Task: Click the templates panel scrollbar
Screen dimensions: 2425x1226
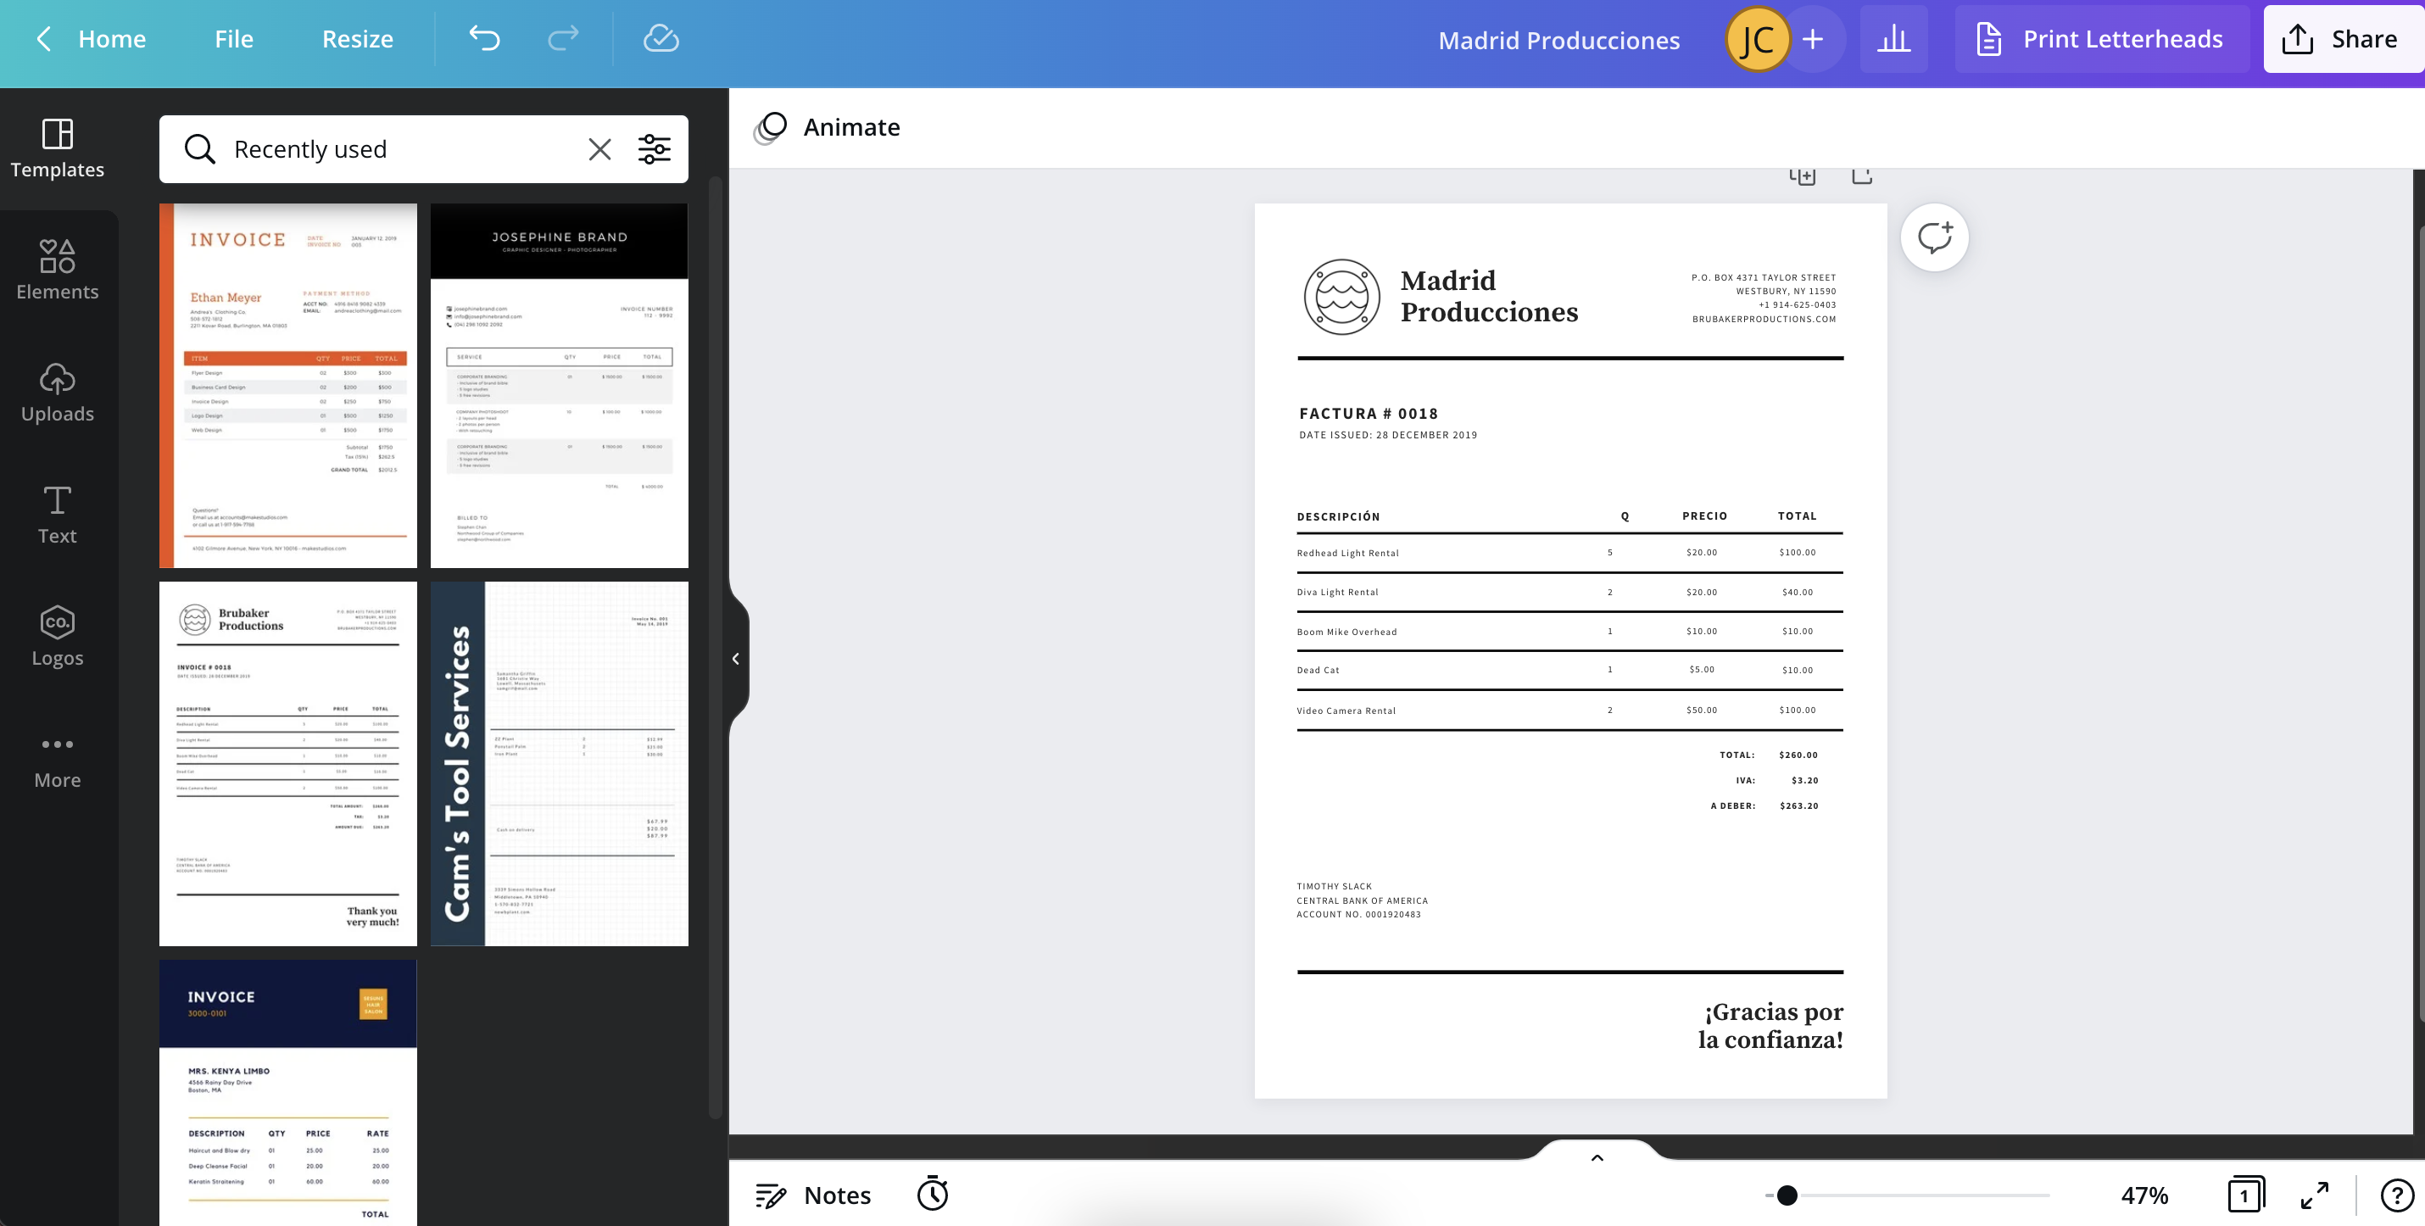Action: coord(716,647)
